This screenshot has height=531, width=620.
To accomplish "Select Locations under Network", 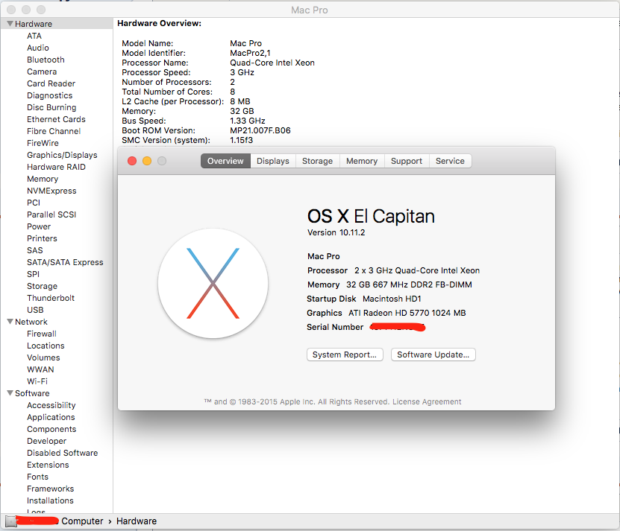I will [x=46, y=346].
